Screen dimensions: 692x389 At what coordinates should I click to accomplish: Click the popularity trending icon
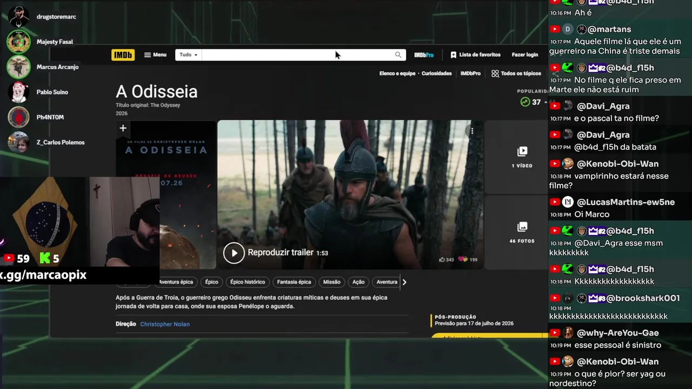(525, 102)
